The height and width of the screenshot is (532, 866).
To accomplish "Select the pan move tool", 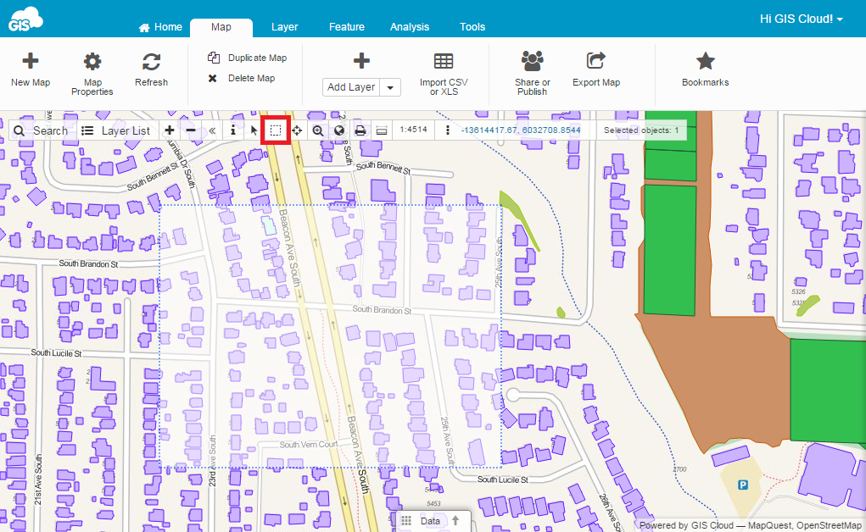I will 298,130.
